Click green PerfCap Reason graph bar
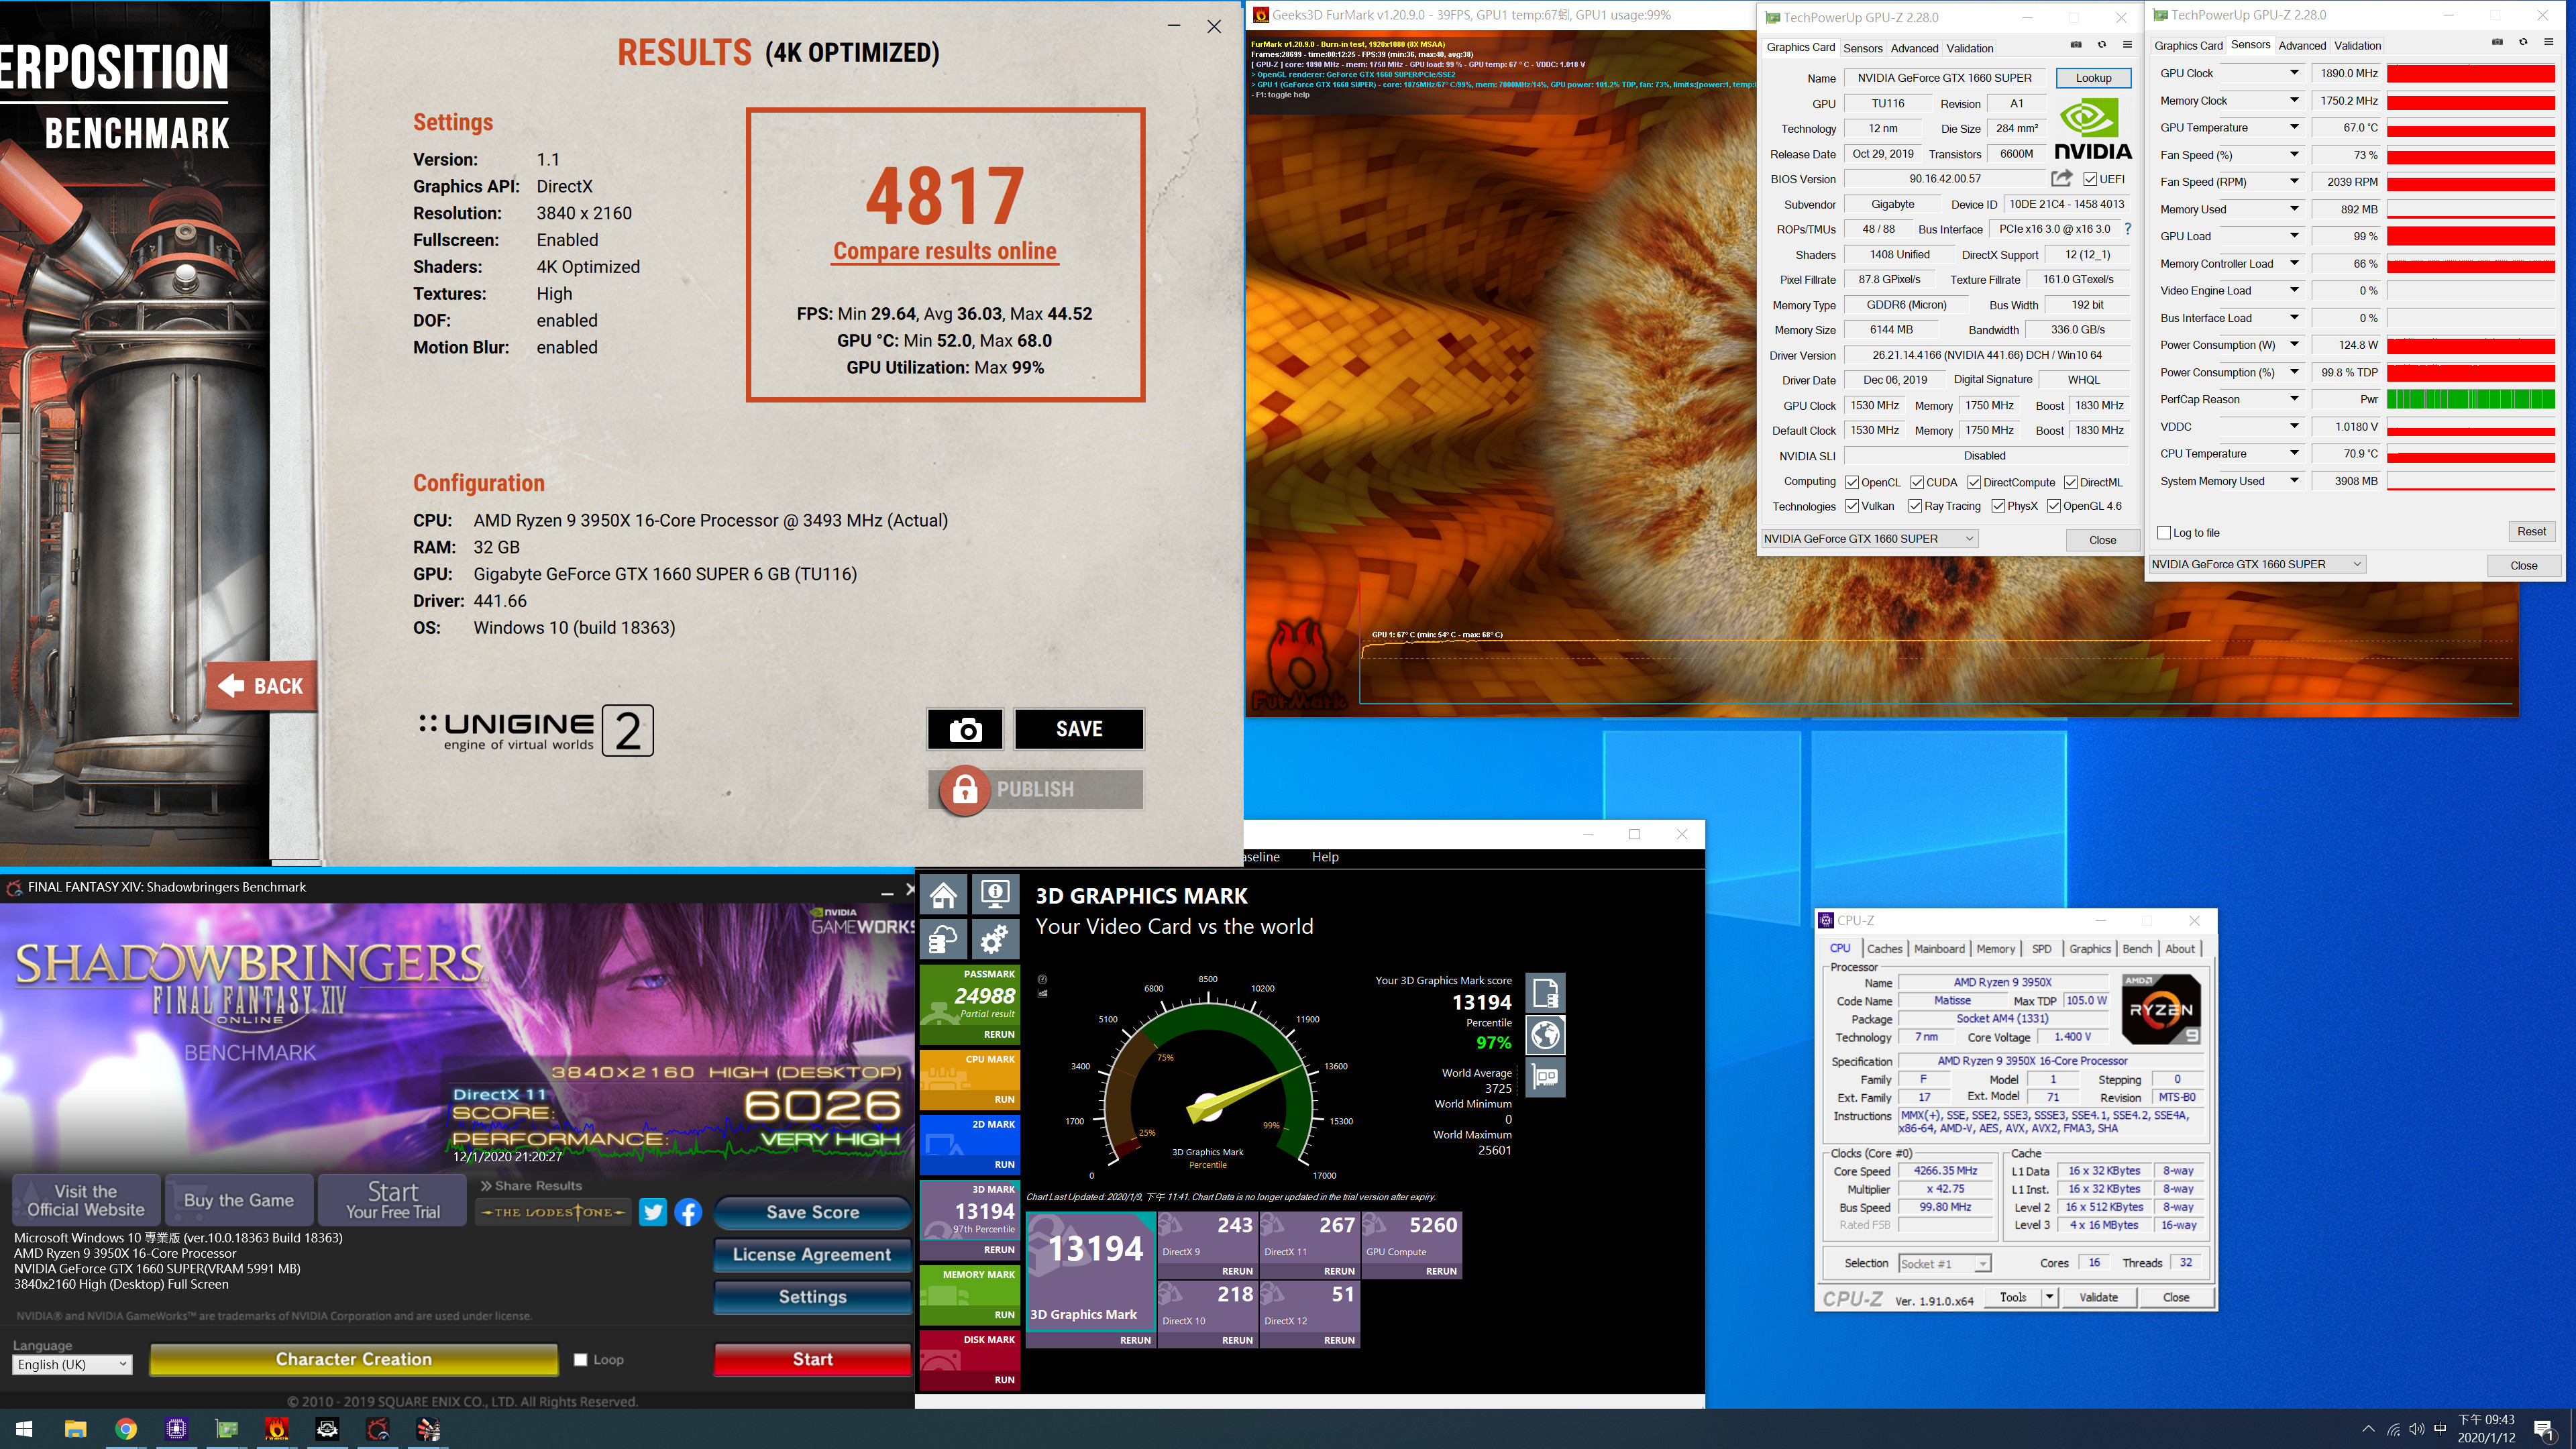Screen dimensions: 2576x1449 pyautogui.click(x=2470, y=399)
